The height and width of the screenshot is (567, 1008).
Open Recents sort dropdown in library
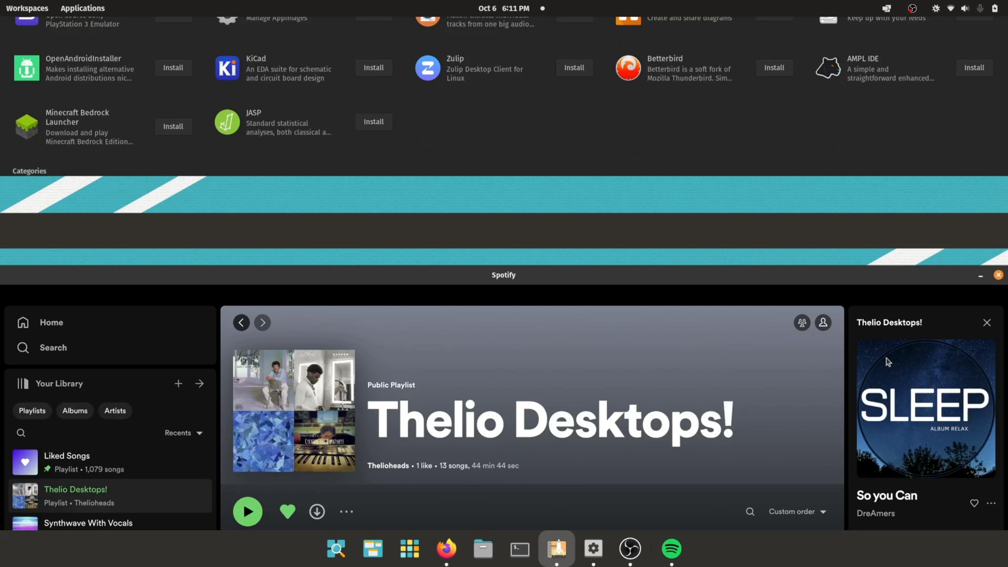click(183, 433)
